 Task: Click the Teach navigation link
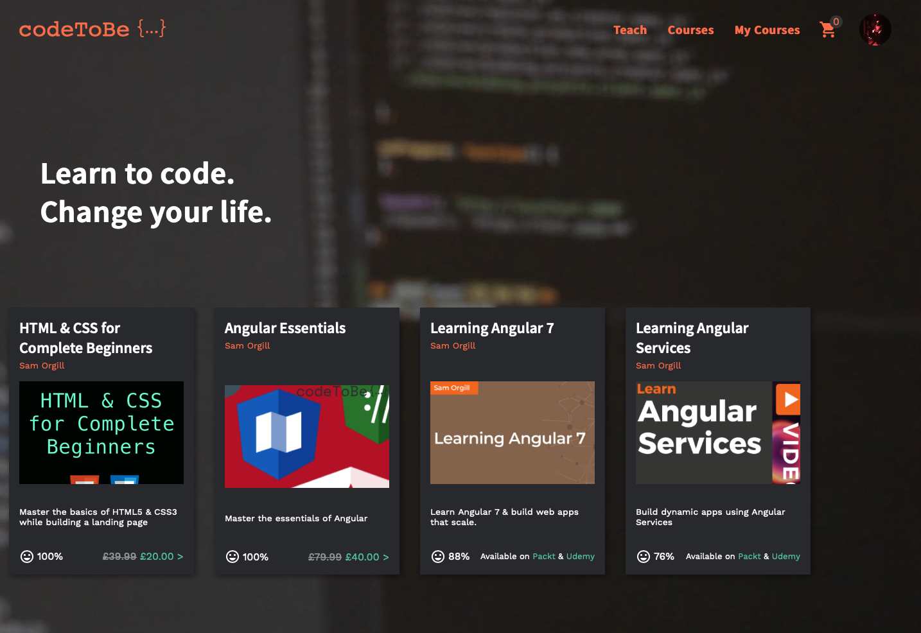coord(630,30)
